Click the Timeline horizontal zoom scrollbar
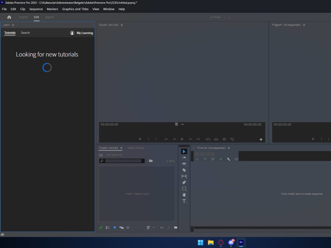Viewport: 331px width, 248px height. tap(262, 227)
